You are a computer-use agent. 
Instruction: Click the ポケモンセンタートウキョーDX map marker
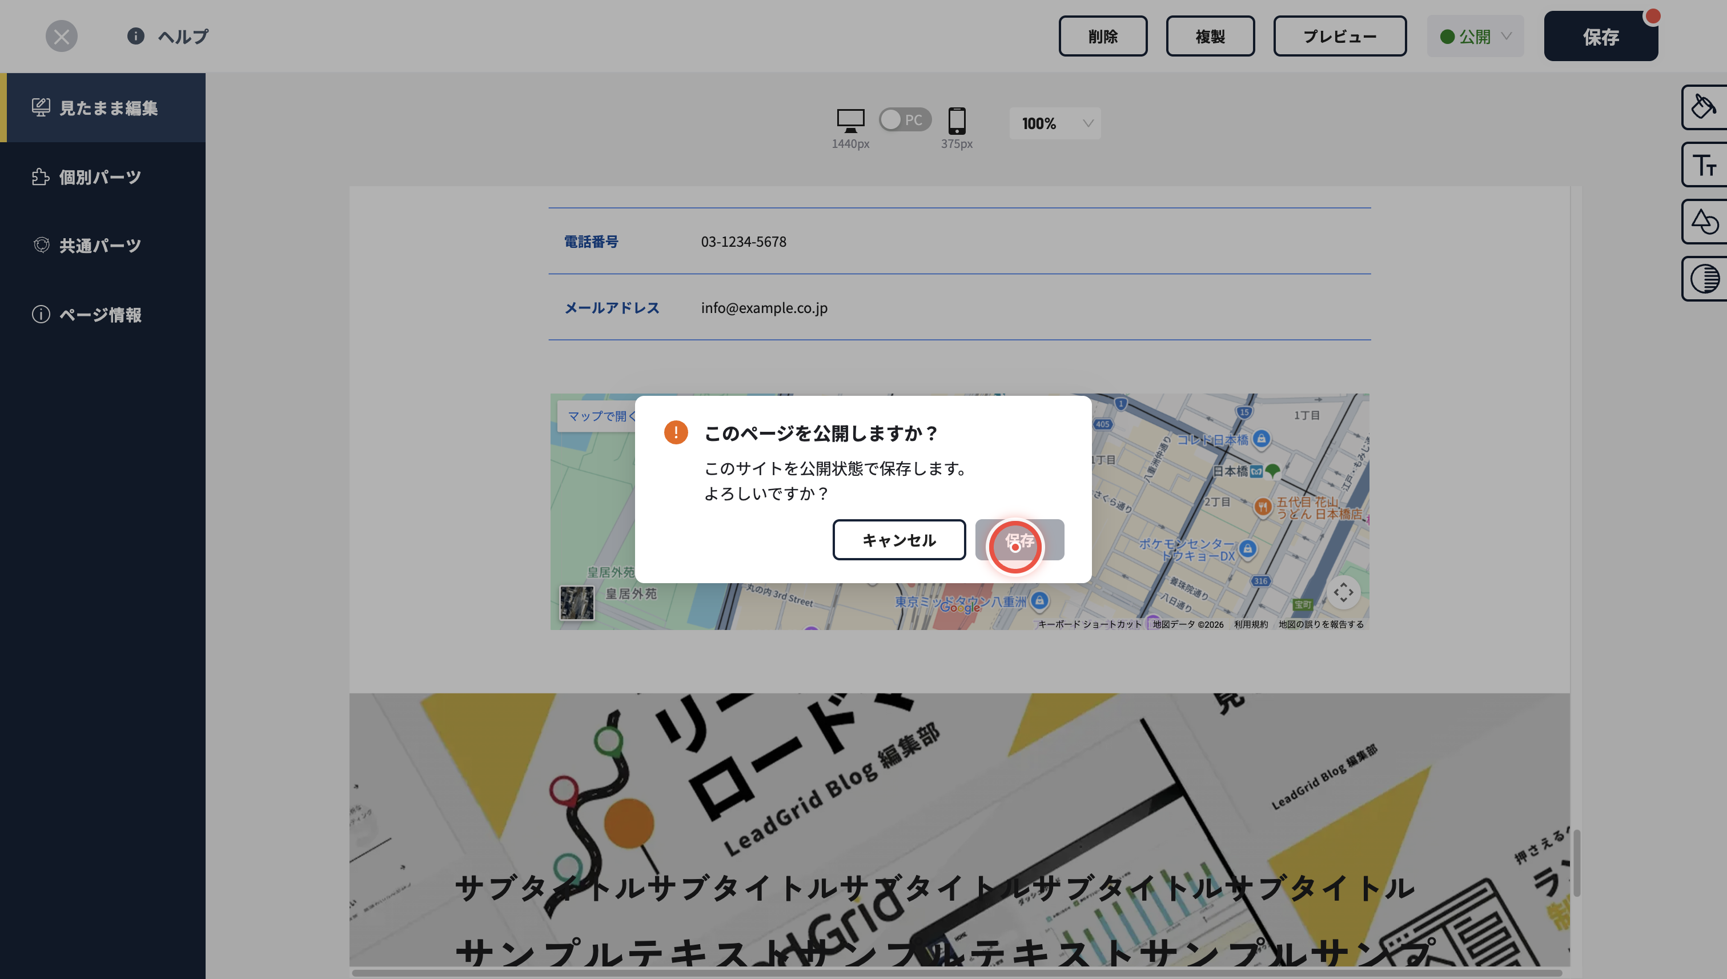1248,549
